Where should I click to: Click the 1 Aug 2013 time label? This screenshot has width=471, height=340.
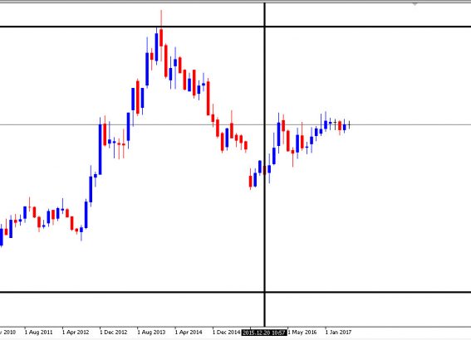pyautogui.click(x=151, y=333)
